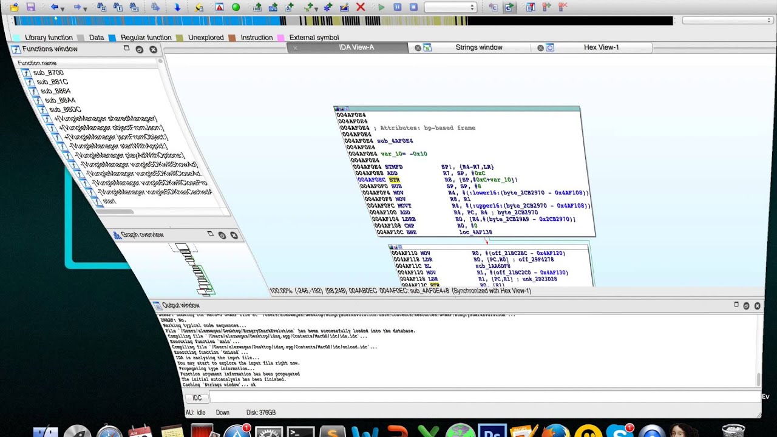Select +[VungleManager sharedManager] function
This screenshot has height=437, width=777.
coord(106,118)
